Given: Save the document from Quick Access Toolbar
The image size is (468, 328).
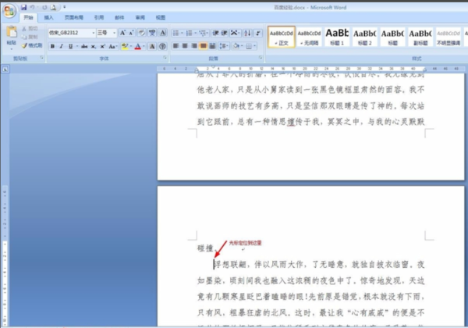Looking at the screenshot, I should click(x=24, y=7).
